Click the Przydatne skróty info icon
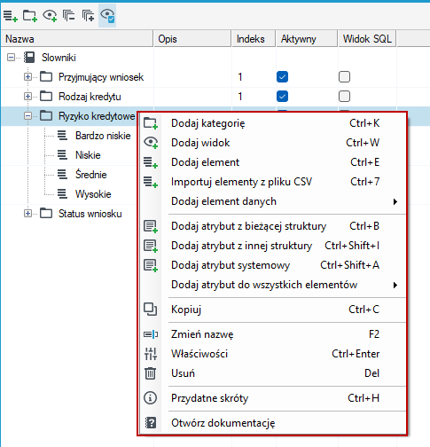This screenshot has height=447, width=430. (150, 398)
